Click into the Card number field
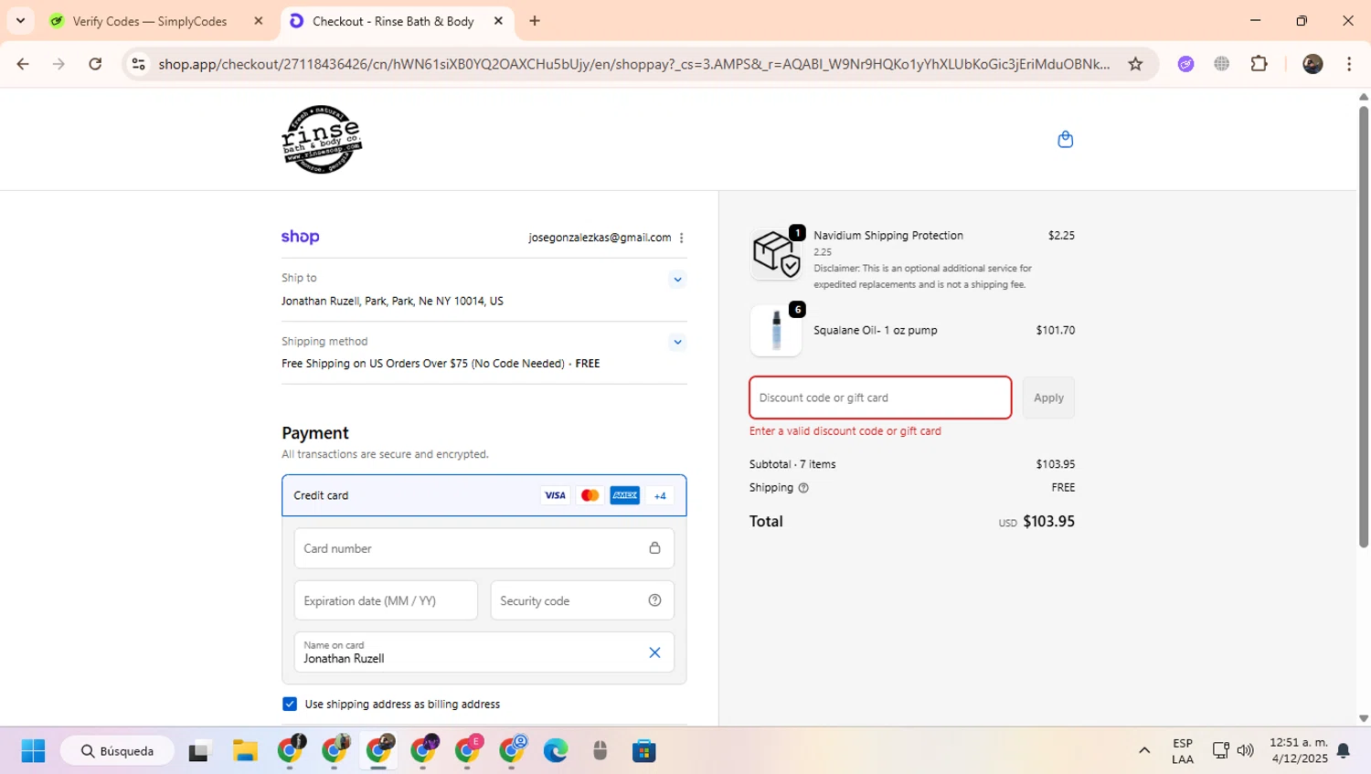Image resolution: width=1371 pixels, height=774 pixels. coord(484,548)
